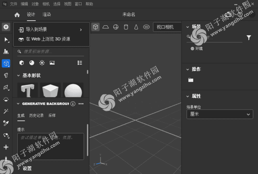Select the 3D text shape thumbnail

pyautogui.click(x=28, y=90)
